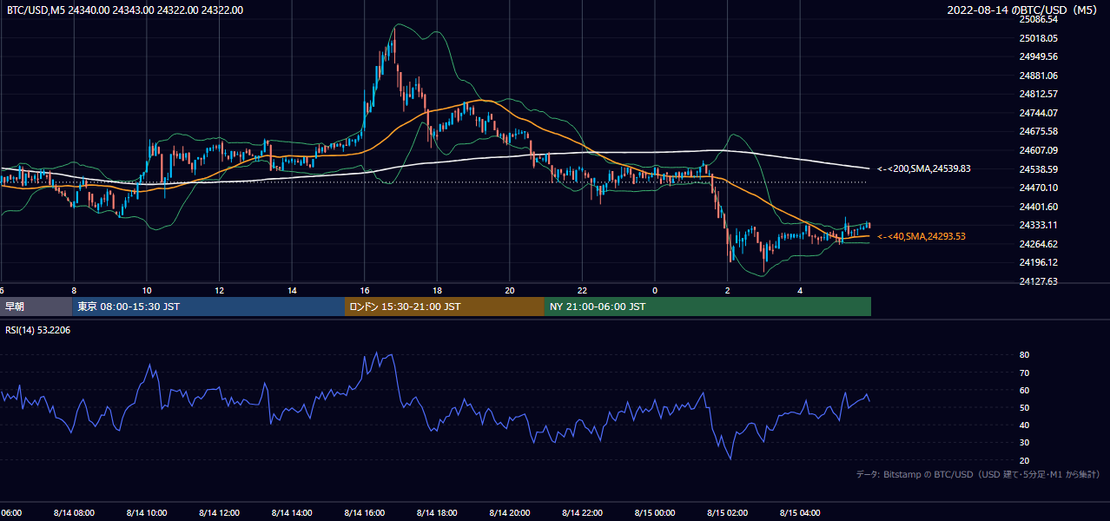Click the bottom time label 8/15 04:00
1110x521 pixels.
tap(800, 513)
